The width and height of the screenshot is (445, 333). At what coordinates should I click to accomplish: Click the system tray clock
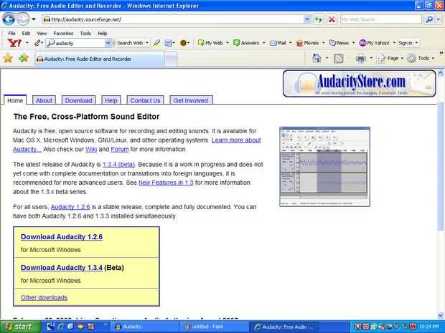[x=428, y=327]
